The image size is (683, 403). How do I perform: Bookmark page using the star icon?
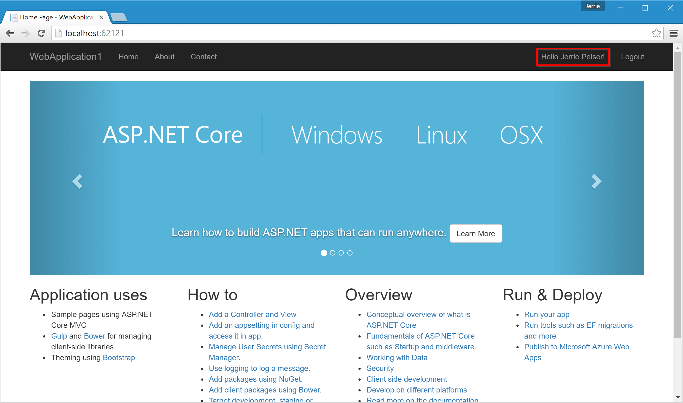656,33
